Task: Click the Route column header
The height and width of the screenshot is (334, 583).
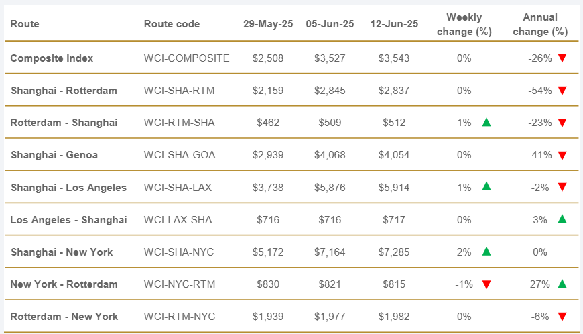Action: click(x=25, y=24)
